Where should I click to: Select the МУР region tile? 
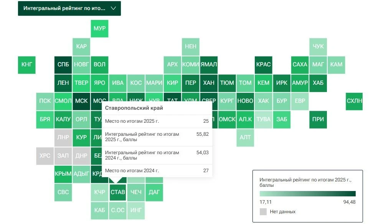100,28
